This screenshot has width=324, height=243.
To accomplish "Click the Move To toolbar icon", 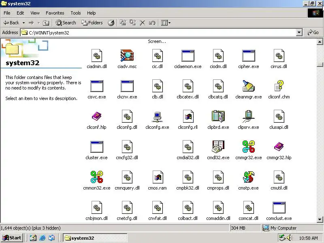I will point(123,23).
